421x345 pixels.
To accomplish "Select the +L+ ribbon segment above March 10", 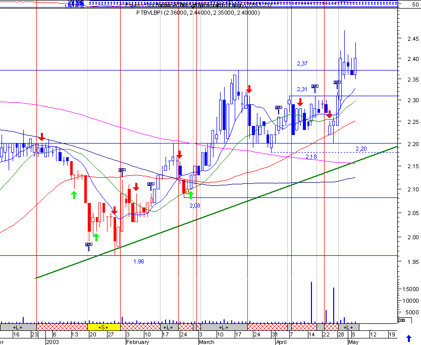I will (224, 327).
